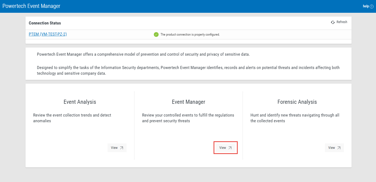Viewport: 376px width, 182px height.
Task: Open the PTEM (VM-TEST-PZ-2) link
Action: [x=48, y=34]
